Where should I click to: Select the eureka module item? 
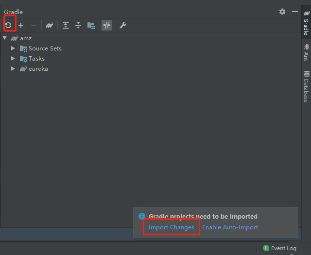click(38, 69)
